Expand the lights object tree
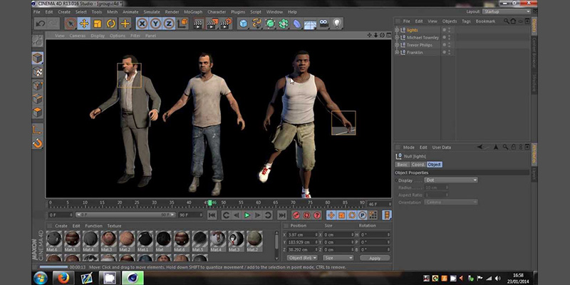The image size is (570, 285). pyautogui.click(x=397, y=30)
